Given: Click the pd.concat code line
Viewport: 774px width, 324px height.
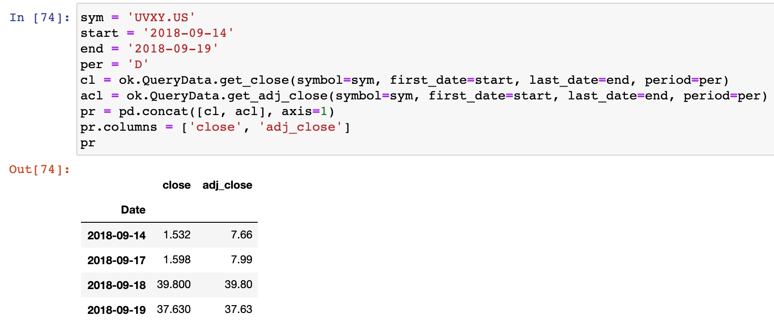Looking at the screenshot, I should pos(208,111).
